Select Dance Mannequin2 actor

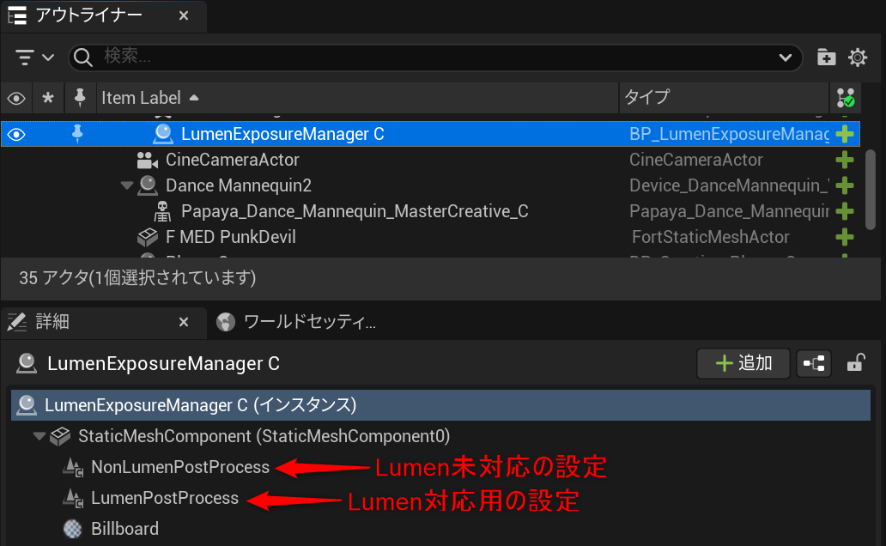238,185
